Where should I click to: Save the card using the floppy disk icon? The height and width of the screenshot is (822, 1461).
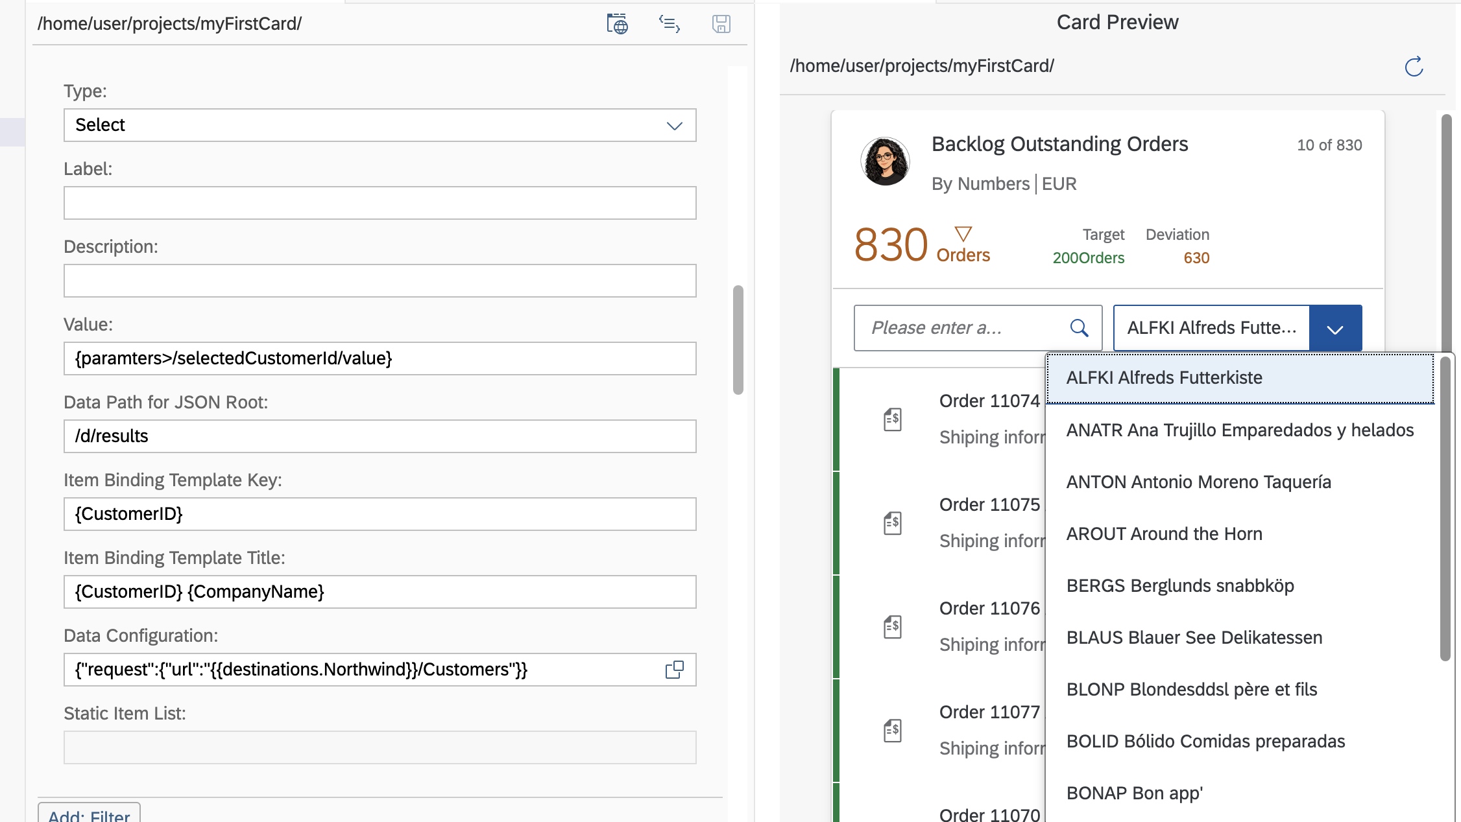(720, 24)
